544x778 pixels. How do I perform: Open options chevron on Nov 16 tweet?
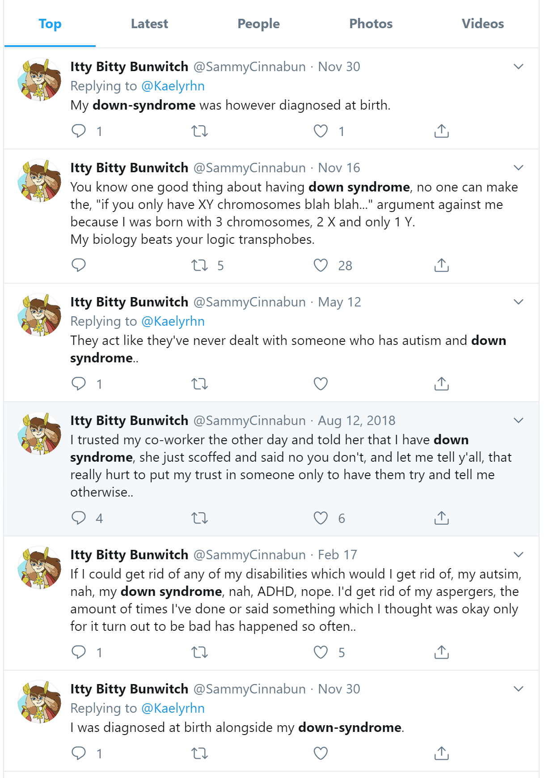(518, 168)
